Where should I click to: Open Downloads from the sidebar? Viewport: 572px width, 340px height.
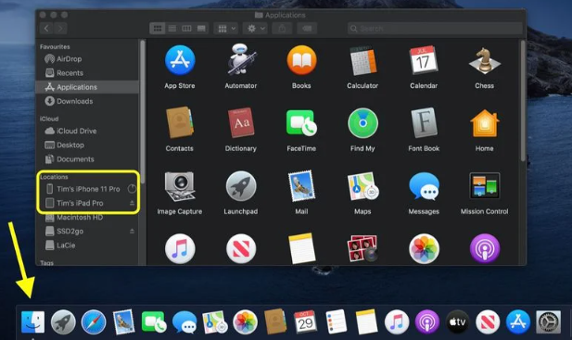tap(87, 101)
